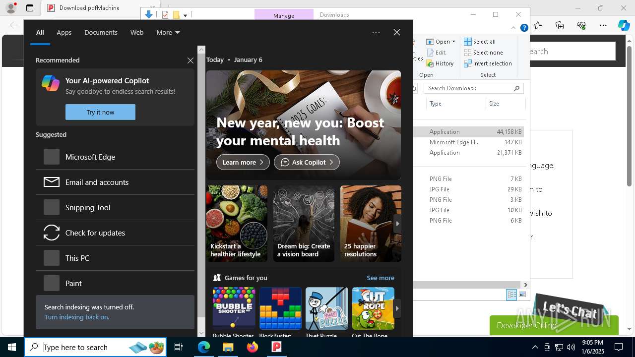Open browser Settings and more menu
Image resolution: width=635 pixels, height=357 pixels.
[x=603, y=25]
